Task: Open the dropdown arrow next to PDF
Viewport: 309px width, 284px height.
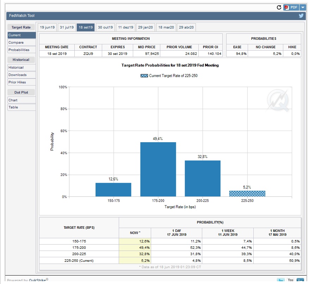Action: point(303,7)
